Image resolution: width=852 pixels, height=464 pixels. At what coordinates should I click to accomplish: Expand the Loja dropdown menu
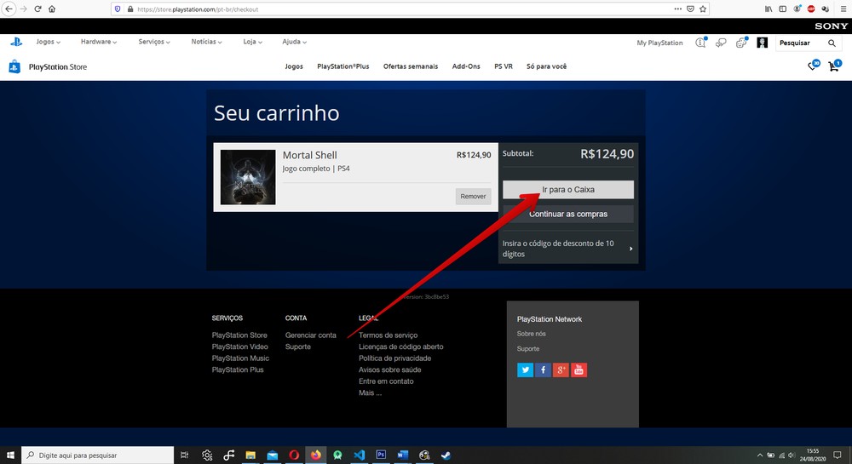tap(253, 42)
